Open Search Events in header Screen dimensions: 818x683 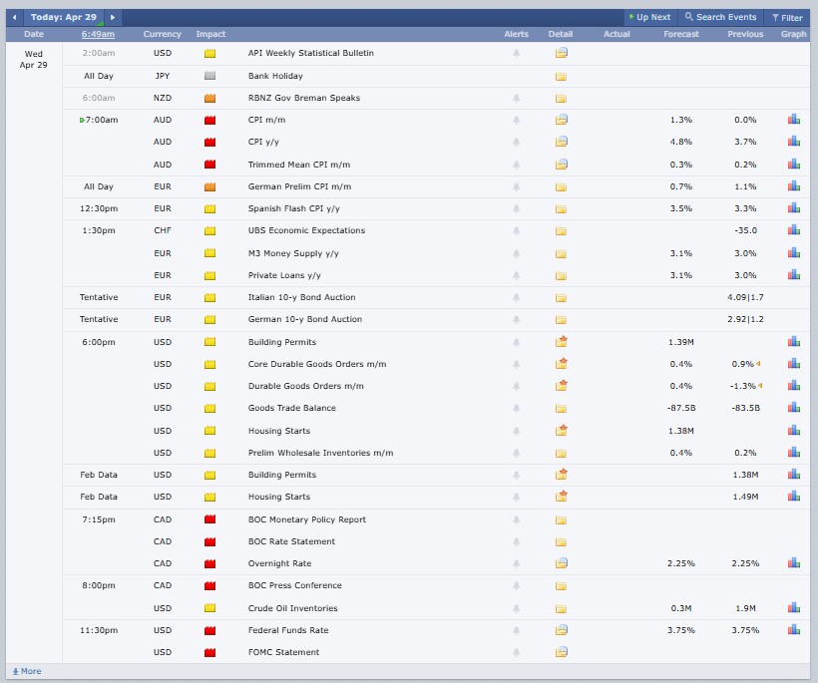click(x=719, y=17)
